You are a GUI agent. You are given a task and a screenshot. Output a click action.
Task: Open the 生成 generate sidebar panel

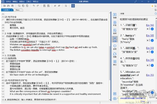pos(115,31)
